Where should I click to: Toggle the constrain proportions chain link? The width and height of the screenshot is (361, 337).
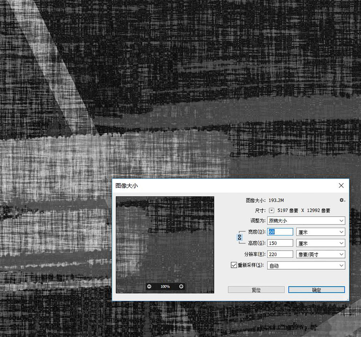[239, 237]
